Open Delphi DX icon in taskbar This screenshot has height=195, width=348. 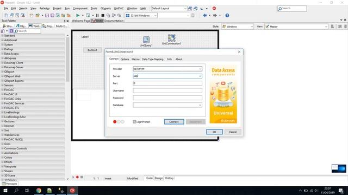pyautogui.click(x=72, y=190)
